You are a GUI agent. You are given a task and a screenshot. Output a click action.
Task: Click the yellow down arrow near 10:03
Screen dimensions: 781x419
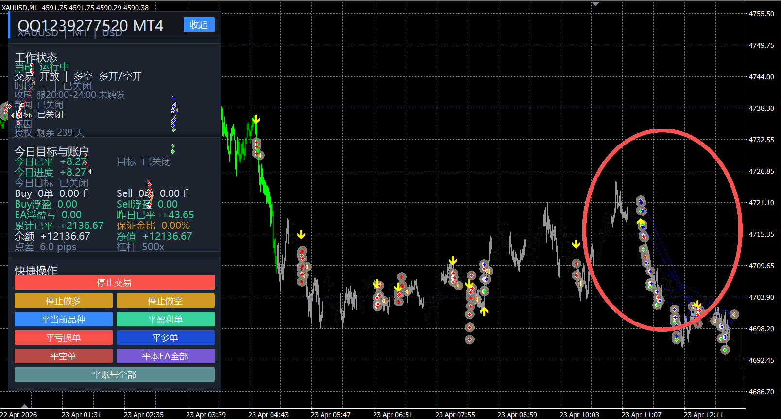pos(576,244)
